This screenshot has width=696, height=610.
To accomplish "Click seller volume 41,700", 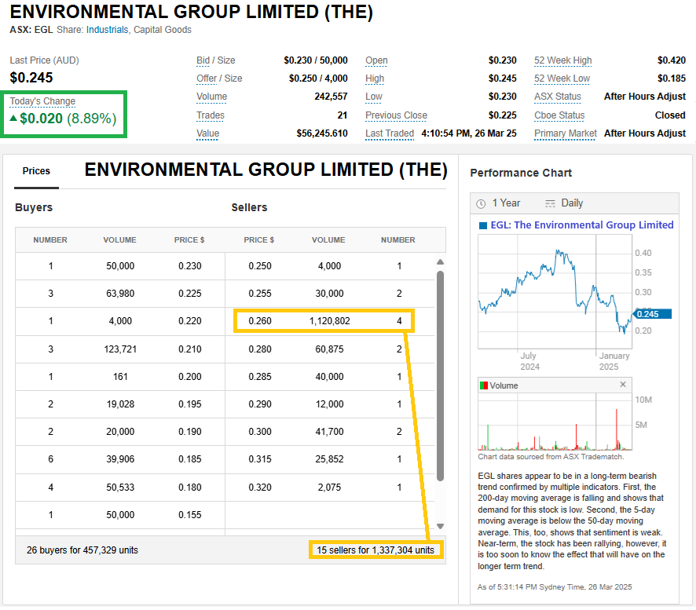I will [x=329, y=432].
